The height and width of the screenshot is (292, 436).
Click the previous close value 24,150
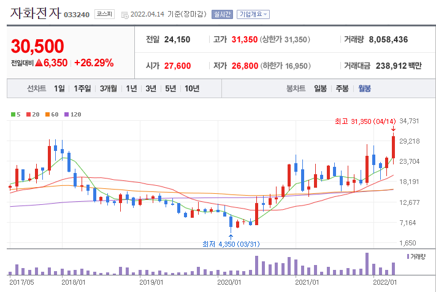(x=177, y=39)
